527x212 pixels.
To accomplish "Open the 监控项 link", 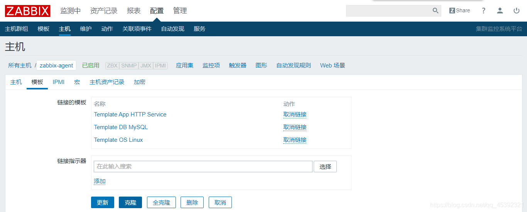I will 211,66.
